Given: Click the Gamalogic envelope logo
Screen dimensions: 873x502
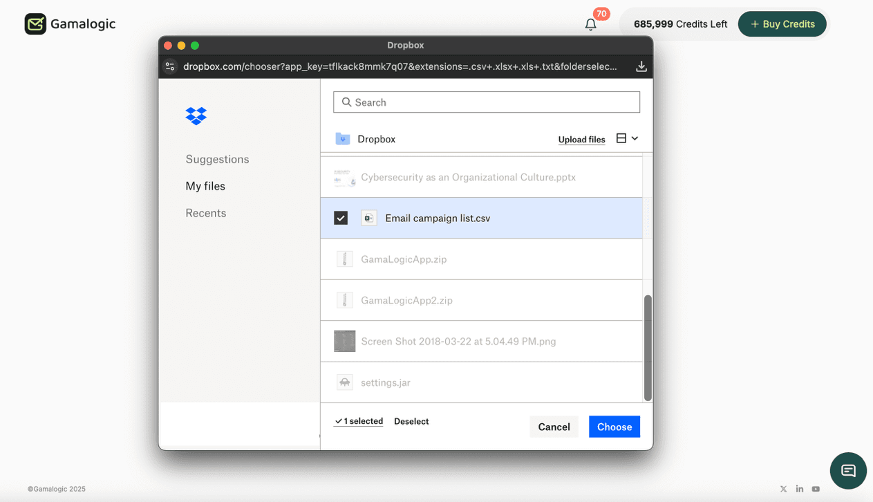Looking at the screenshot, I should click(34, 24).
